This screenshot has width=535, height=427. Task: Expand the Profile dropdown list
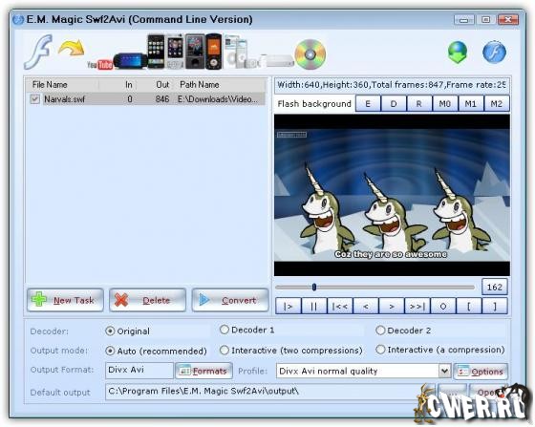point(444,371)
